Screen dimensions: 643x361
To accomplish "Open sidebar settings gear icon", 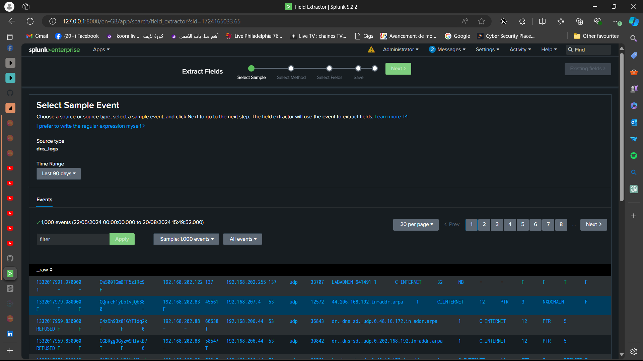I will point(634,351).
